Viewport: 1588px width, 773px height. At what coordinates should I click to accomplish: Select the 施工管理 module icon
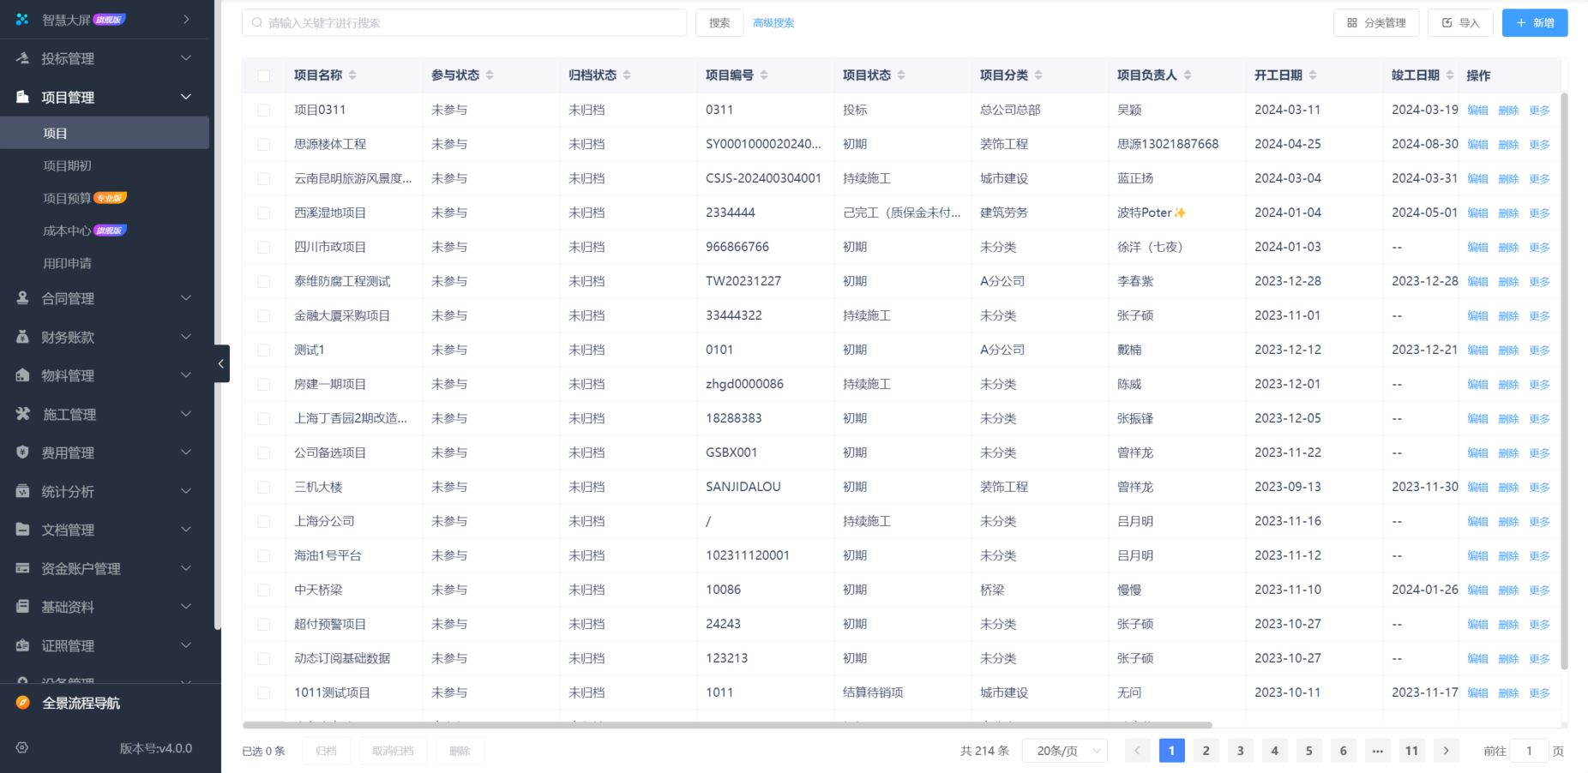[21, 414]
